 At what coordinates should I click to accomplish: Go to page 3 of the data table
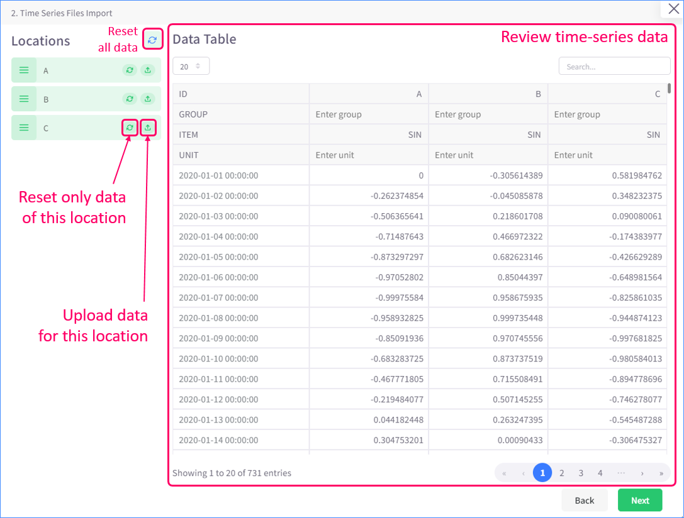pyautogui.click(x=581, y=473)
